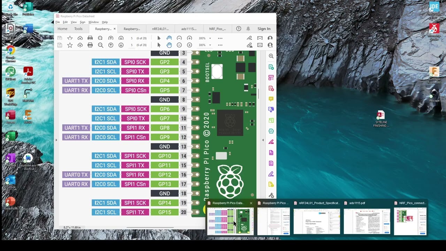The width and height of the screenshot is (446, 251).
Task: Open the NRF_Pico_connect taskbar thumbnail
Action: click(x=410, y=218)
